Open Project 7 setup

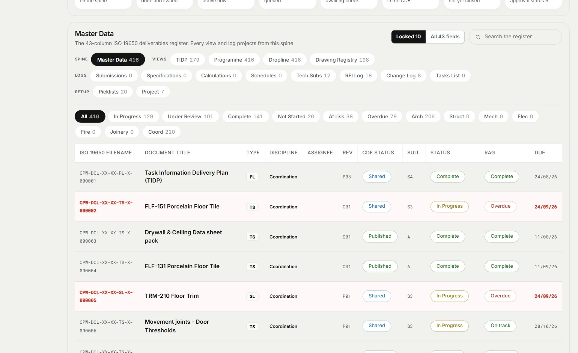pyautogui.click(x=153, y=92)
